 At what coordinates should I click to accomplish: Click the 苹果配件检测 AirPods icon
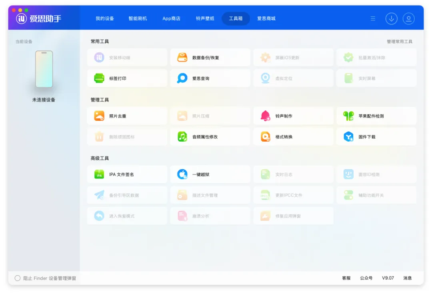348,116
